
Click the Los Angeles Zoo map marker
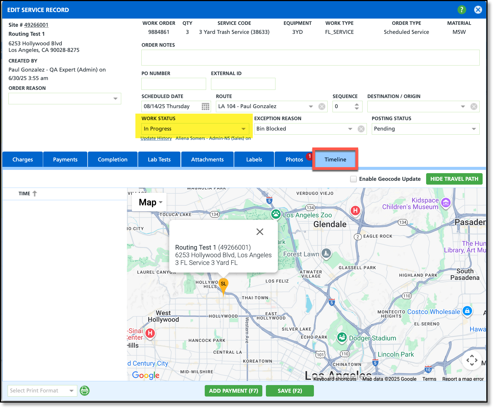click(276, 214)
